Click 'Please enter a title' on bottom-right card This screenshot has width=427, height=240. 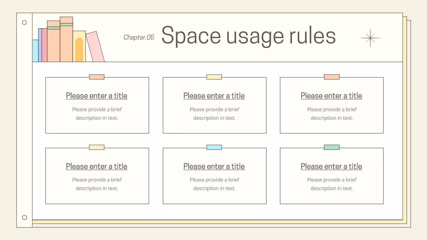[331, 166]
